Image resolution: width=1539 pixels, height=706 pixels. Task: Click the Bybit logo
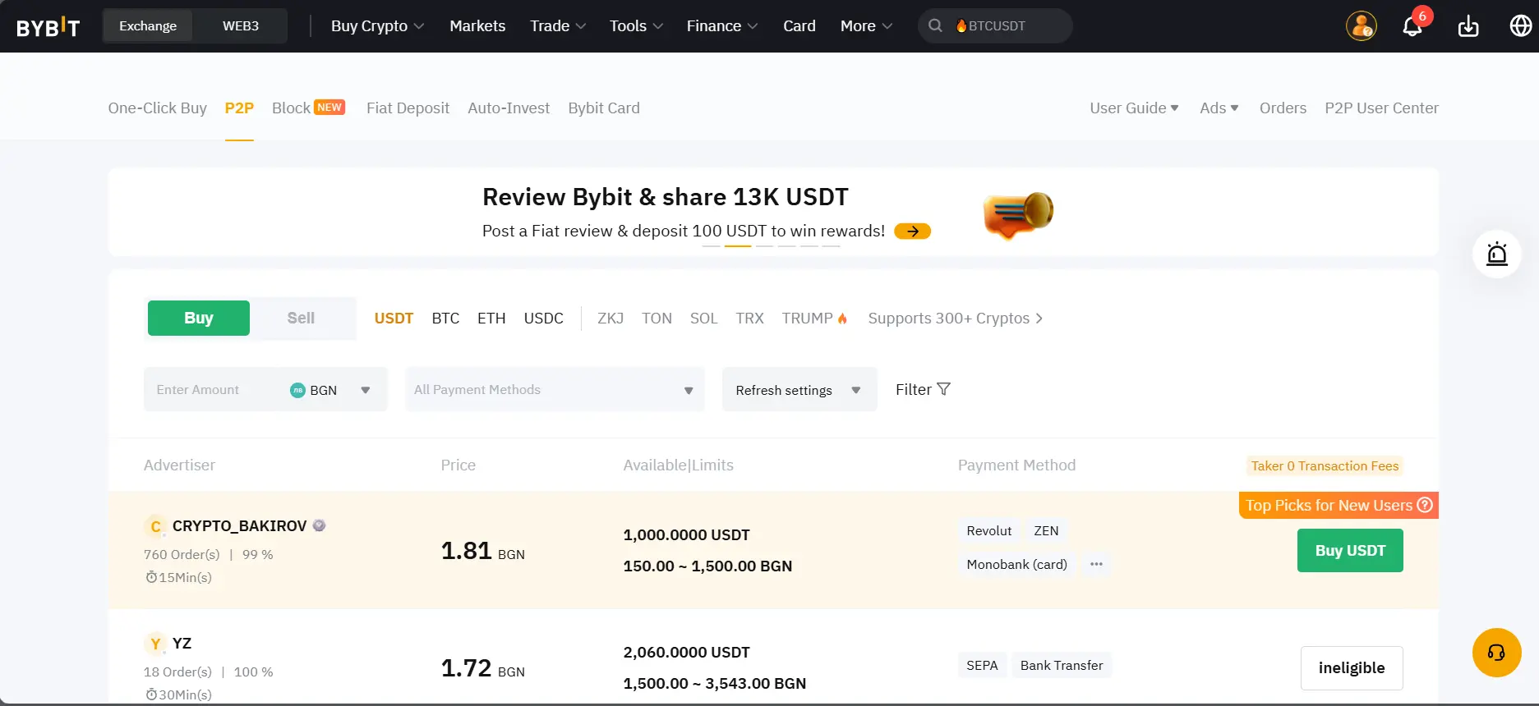pyautogui.click(x=48, y=26)
